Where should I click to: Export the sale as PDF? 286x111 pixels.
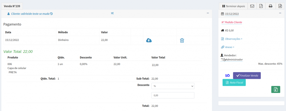tap(261, 6)
